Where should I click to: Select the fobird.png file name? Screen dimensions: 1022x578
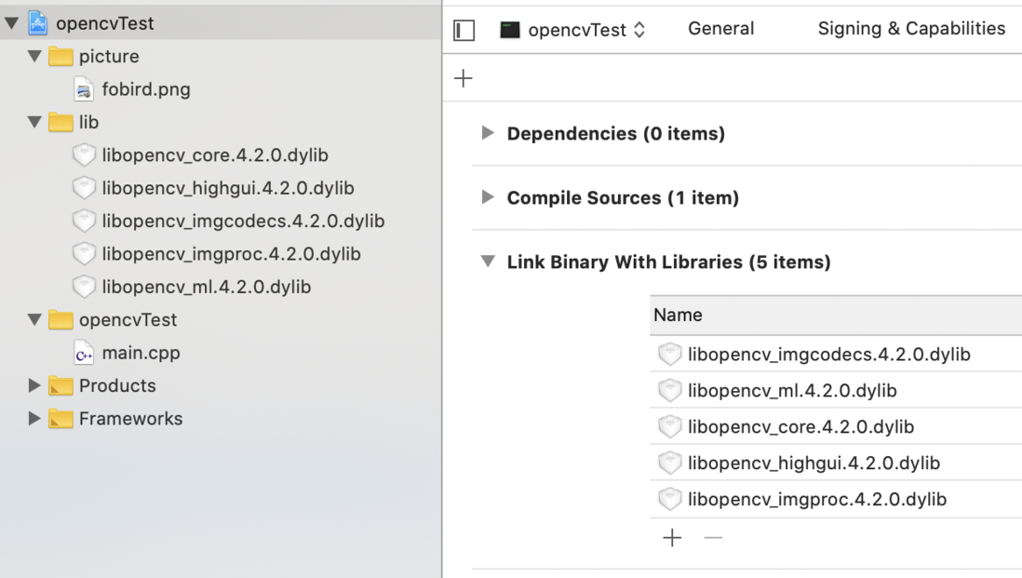[146, 89]
